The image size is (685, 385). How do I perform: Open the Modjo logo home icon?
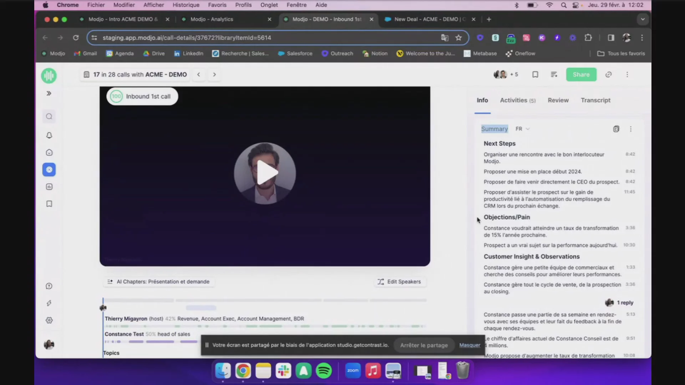pos(49,76)
